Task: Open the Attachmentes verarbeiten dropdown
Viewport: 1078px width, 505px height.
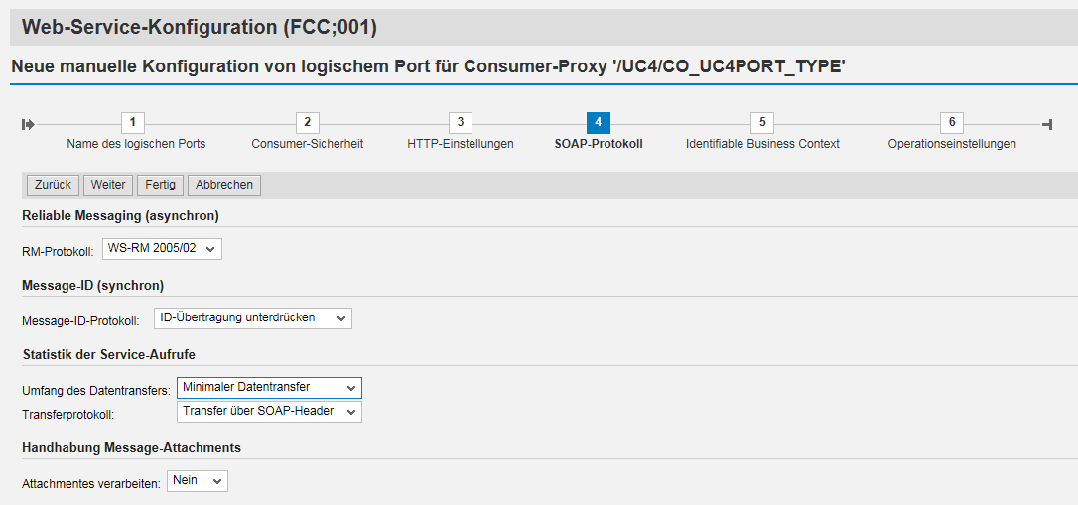Action: tap(197, 481)
